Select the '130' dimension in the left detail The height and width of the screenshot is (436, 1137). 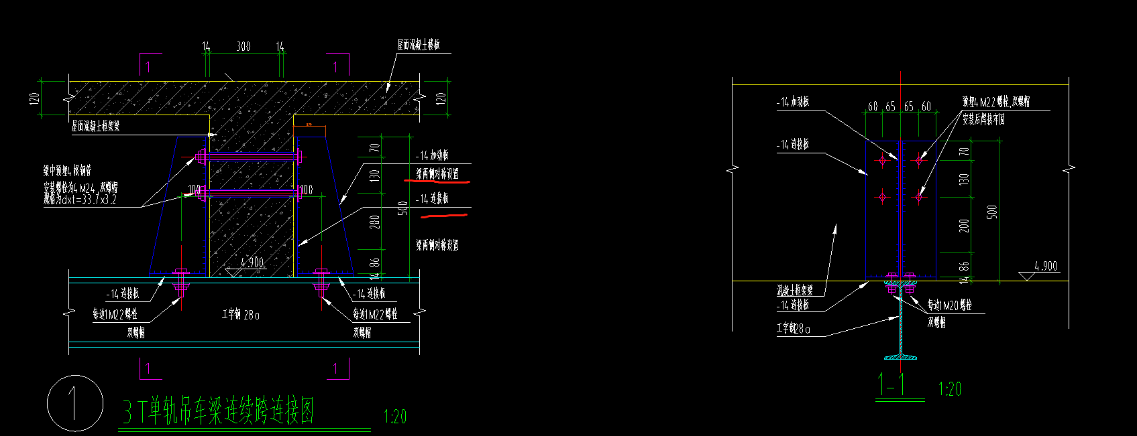(375, 175)
